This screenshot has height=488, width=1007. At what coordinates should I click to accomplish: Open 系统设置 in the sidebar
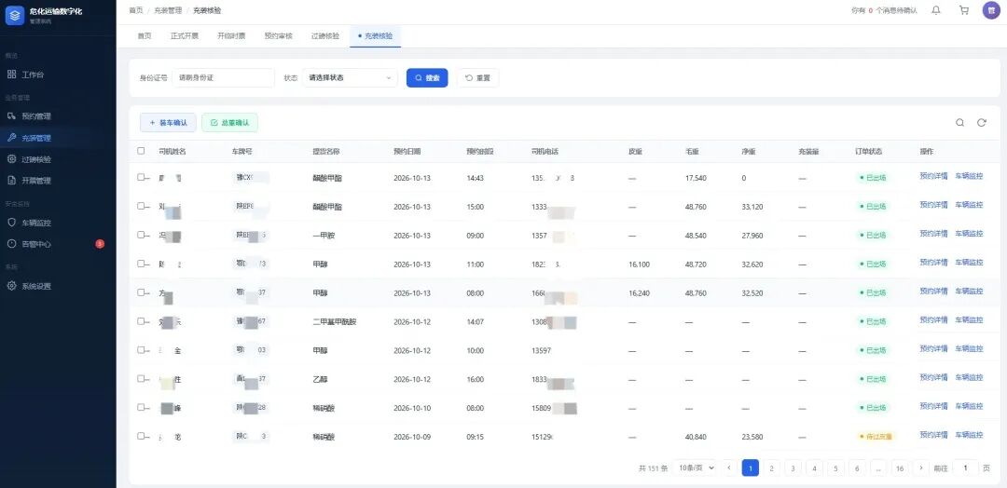[58, 286]
